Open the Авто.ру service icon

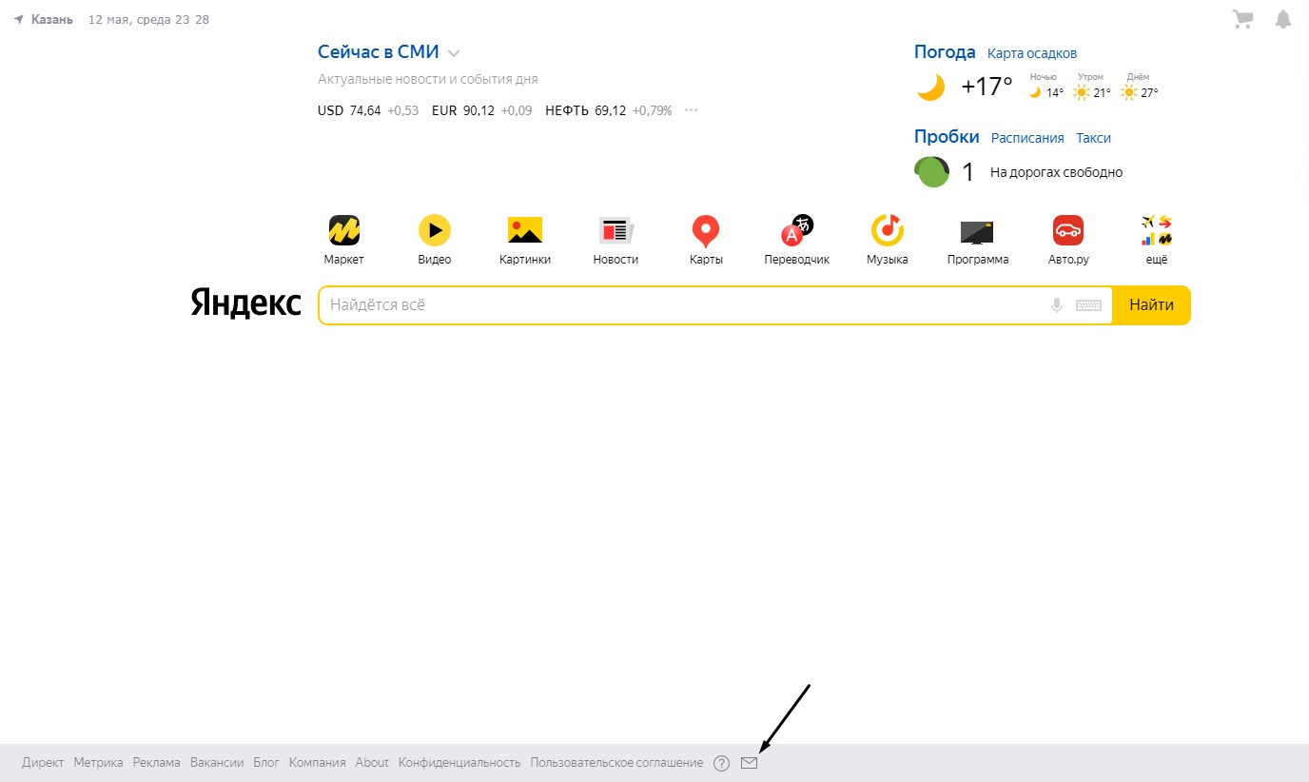(x=1068, y=230)
